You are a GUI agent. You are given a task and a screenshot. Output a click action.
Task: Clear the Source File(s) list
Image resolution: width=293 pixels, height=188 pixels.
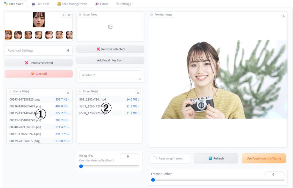tap(68, 93)
